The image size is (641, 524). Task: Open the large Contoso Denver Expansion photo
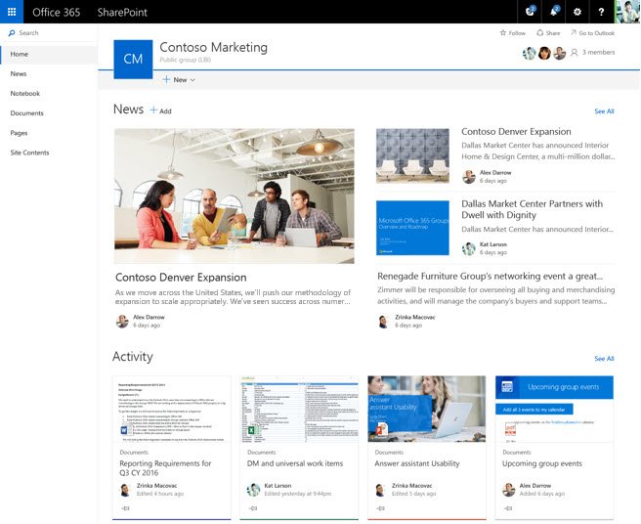point(235,196)
